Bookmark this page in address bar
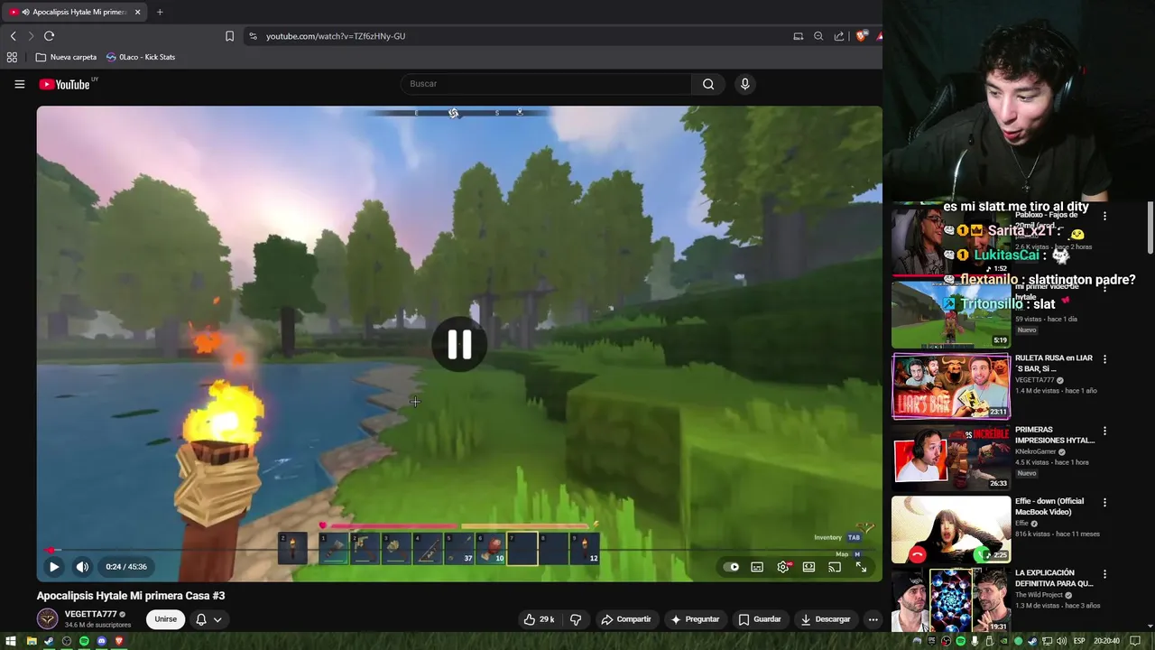This screenshot has width=1155, height=650. click(229, 36)
